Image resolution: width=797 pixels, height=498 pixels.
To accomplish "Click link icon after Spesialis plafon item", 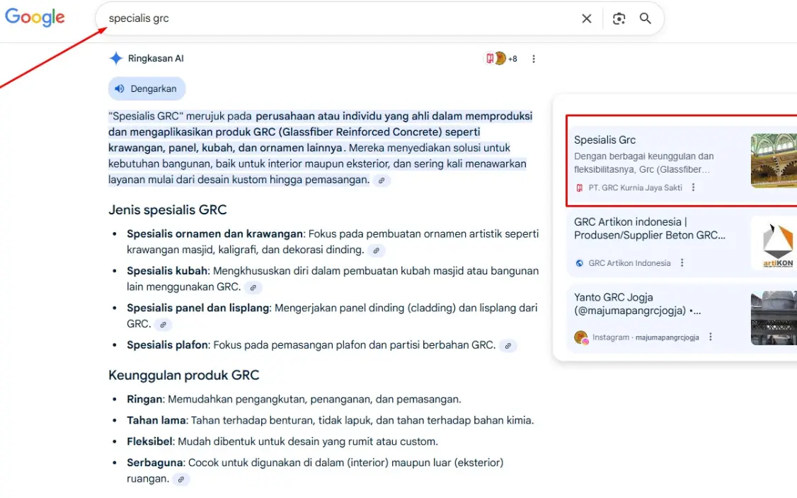I will pyautogui.click(x=508, y=346).
